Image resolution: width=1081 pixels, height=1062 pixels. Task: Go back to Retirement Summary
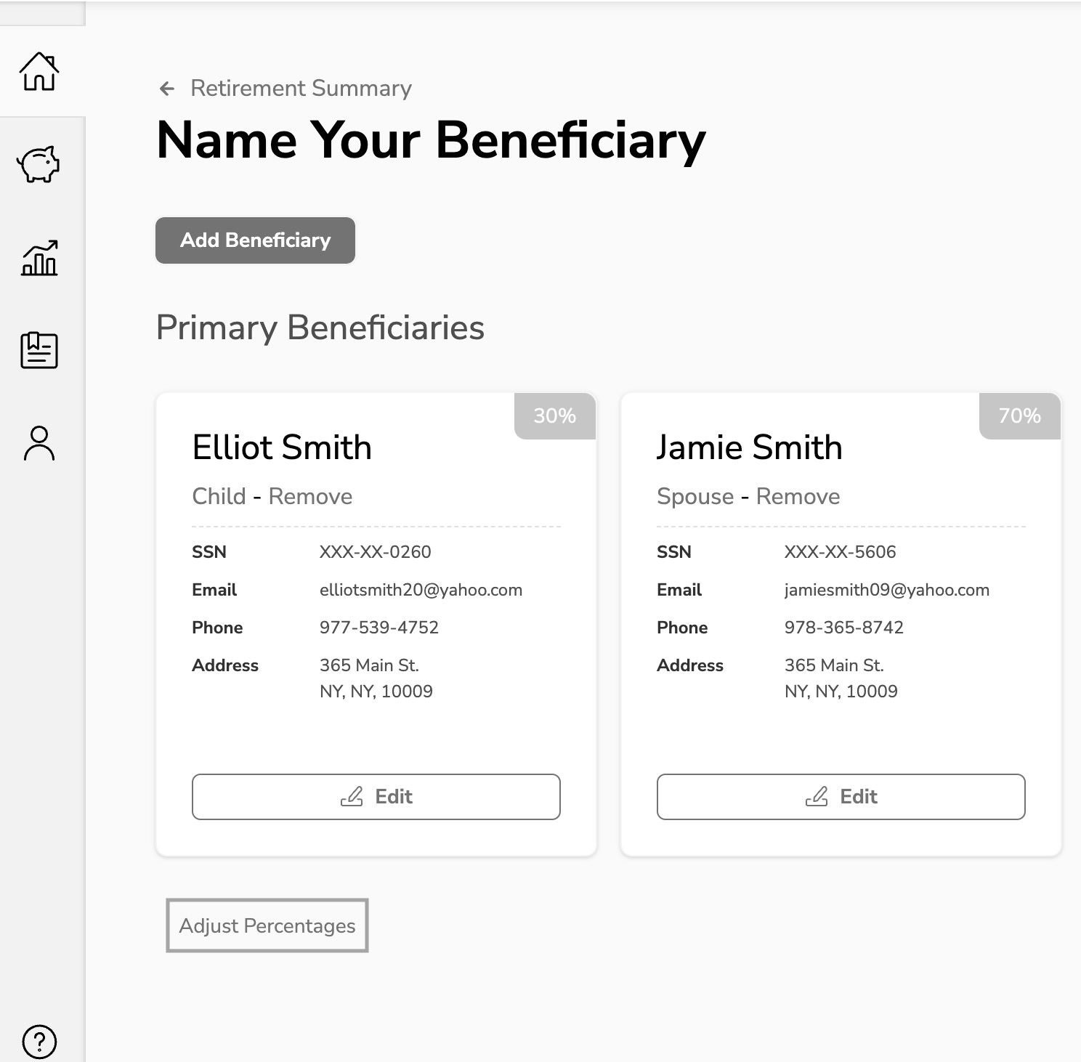[301, 88]
